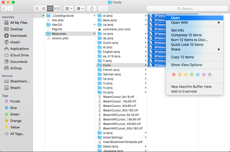The height and width of the screenshot is (152, 230).
Task: Open Desktop from the Favorites sidebar
Action: tap(16, 29)
